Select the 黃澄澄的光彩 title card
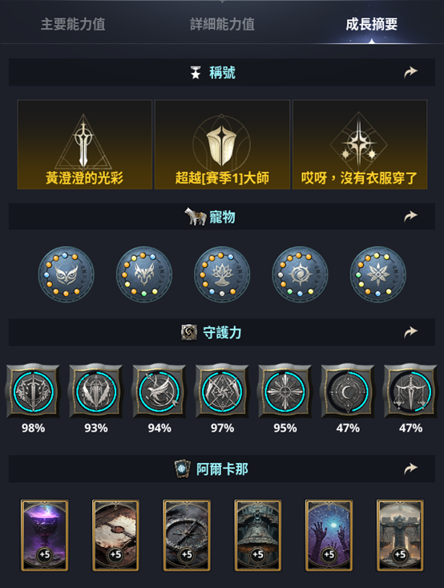 point(85,144)
